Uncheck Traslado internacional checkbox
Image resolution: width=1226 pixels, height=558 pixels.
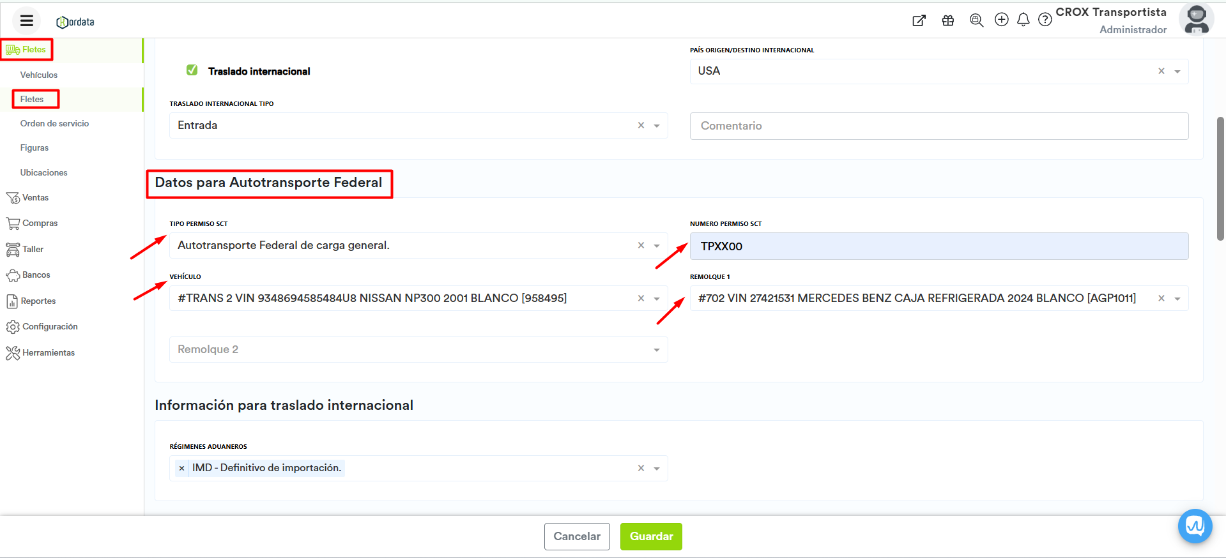192,70
